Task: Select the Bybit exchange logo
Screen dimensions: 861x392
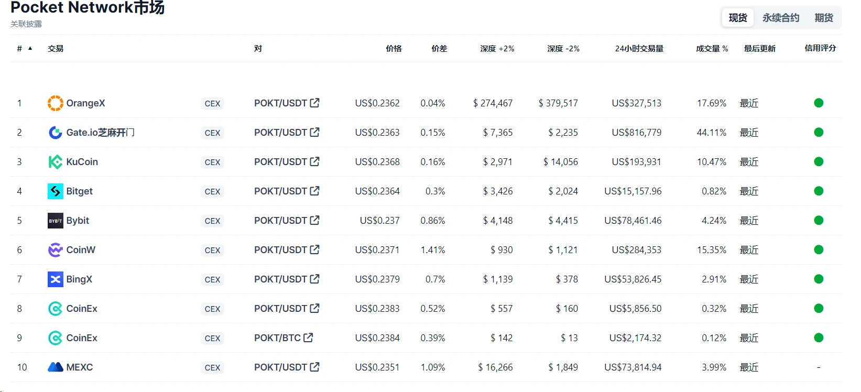Action: (x=55, y=221)
